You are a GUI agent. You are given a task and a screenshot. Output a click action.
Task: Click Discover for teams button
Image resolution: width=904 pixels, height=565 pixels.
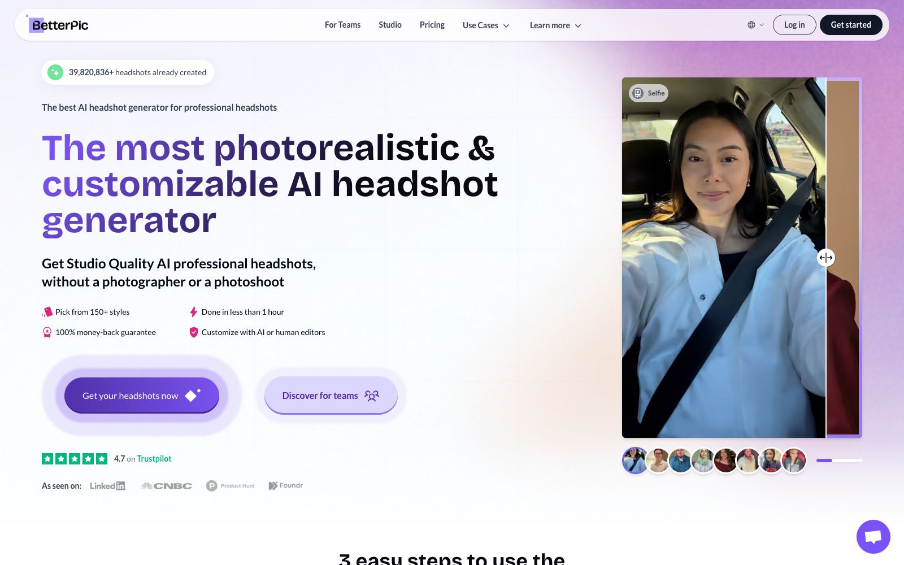point(331,395)
